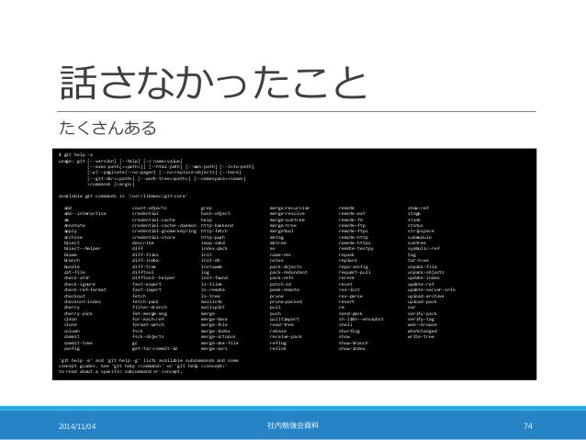The width and height of the screenshot is (586, 440).
Task: Click the 'describe' command text
Action: coord(143,243)
